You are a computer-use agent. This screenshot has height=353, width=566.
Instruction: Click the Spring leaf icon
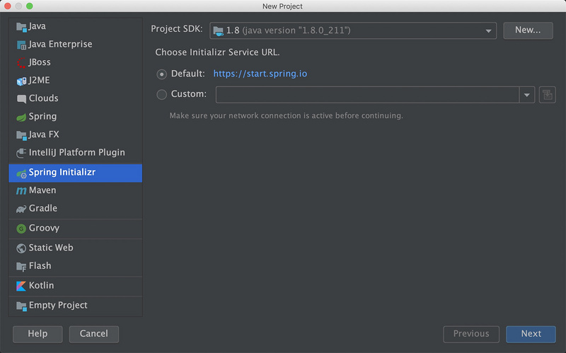click(21, 117)
